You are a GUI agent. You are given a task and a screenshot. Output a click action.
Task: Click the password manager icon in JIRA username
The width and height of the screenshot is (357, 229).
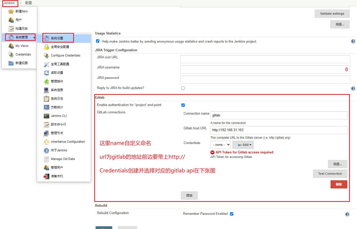[x=347, y=69]
